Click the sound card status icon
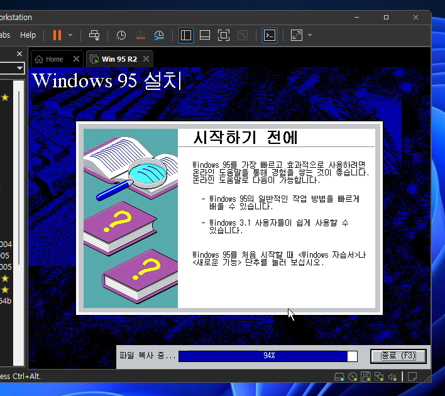This screenshot has height=396, width=445. [x=392, y=377]
